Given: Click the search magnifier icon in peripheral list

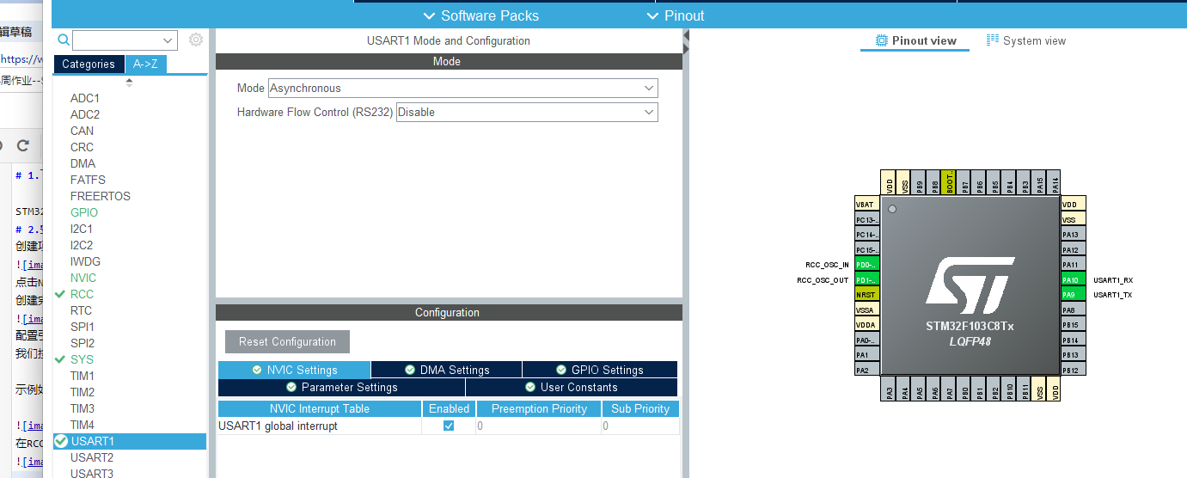Looking at the screenshot, I should (63, 40).
